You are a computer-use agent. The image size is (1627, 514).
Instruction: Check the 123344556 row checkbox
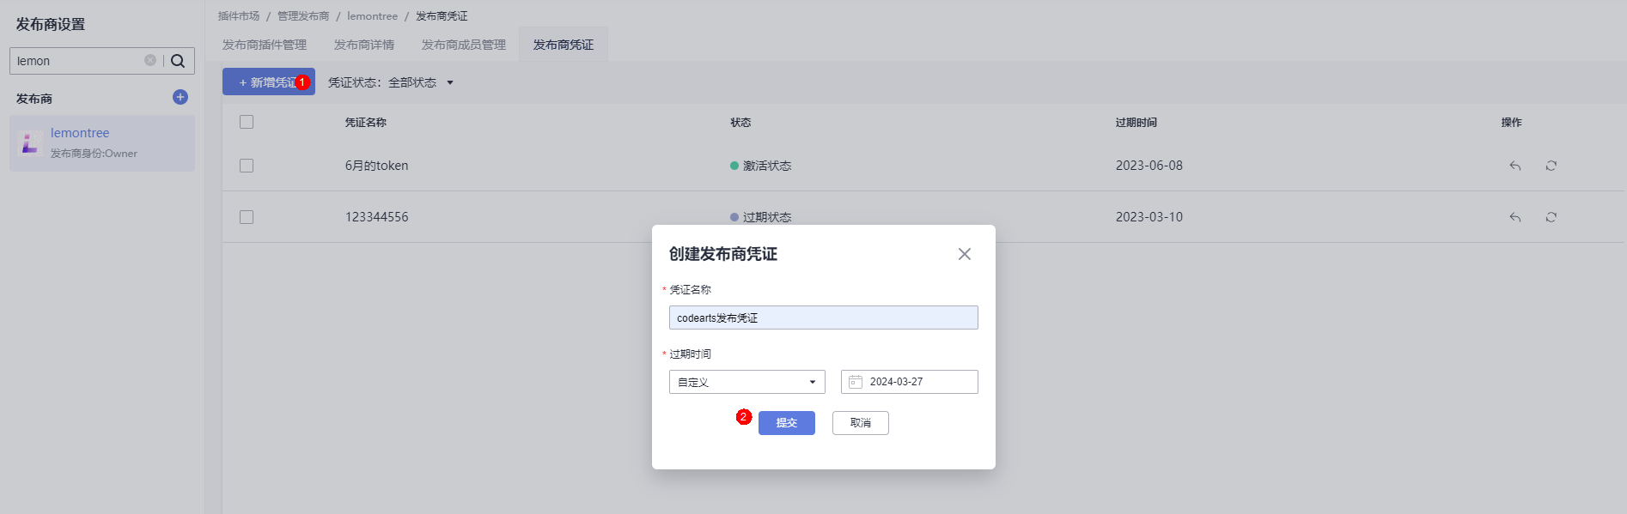pyautogui.click(x=247, y=217)
